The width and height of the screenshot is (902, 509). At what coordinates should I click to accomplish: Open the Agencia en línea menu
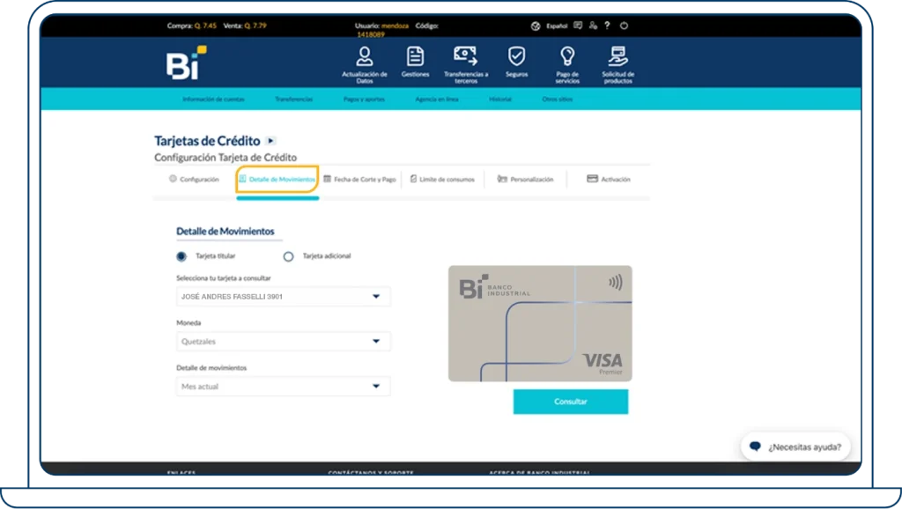click(437, 100)
